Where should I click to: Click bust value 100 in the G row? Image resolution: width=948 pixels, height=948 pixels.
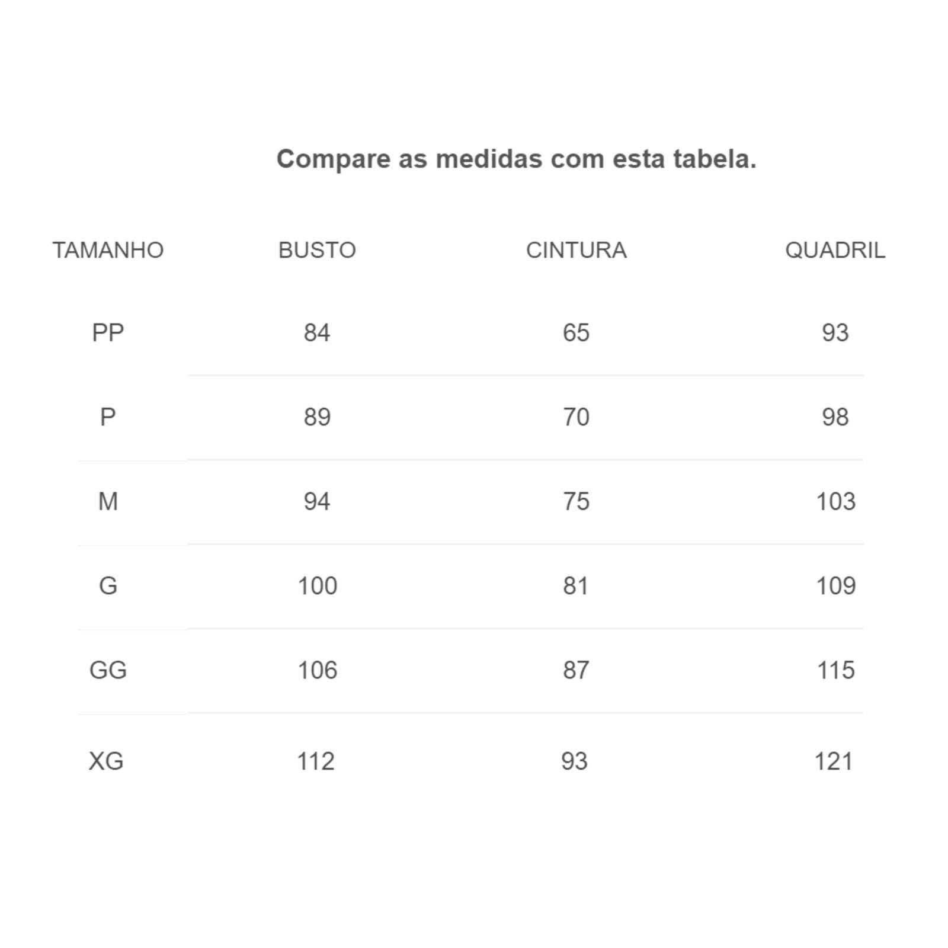317,585
